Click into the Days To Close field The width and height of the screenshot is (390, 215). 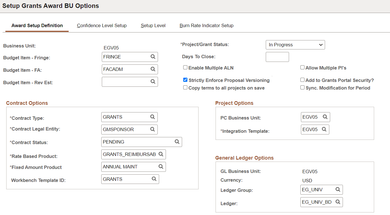[x=277, y=57]
